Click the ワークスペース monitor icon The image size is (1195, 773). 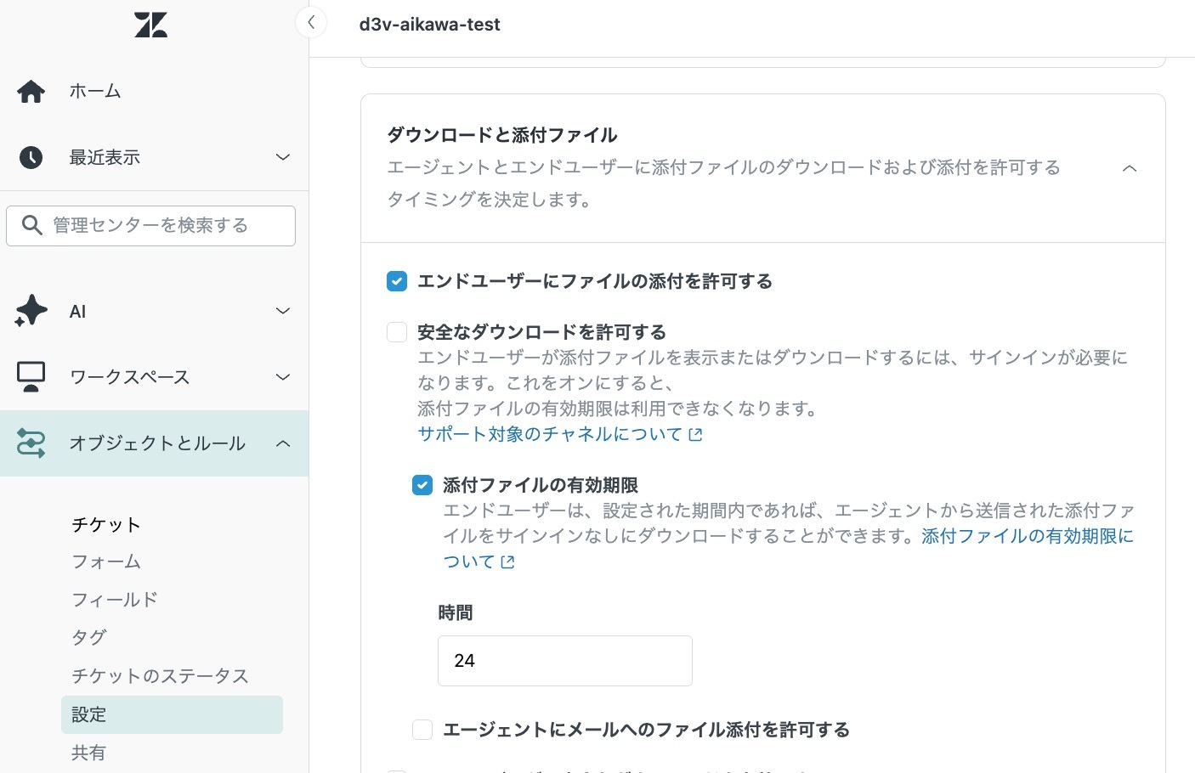click(x=31, y=376)
